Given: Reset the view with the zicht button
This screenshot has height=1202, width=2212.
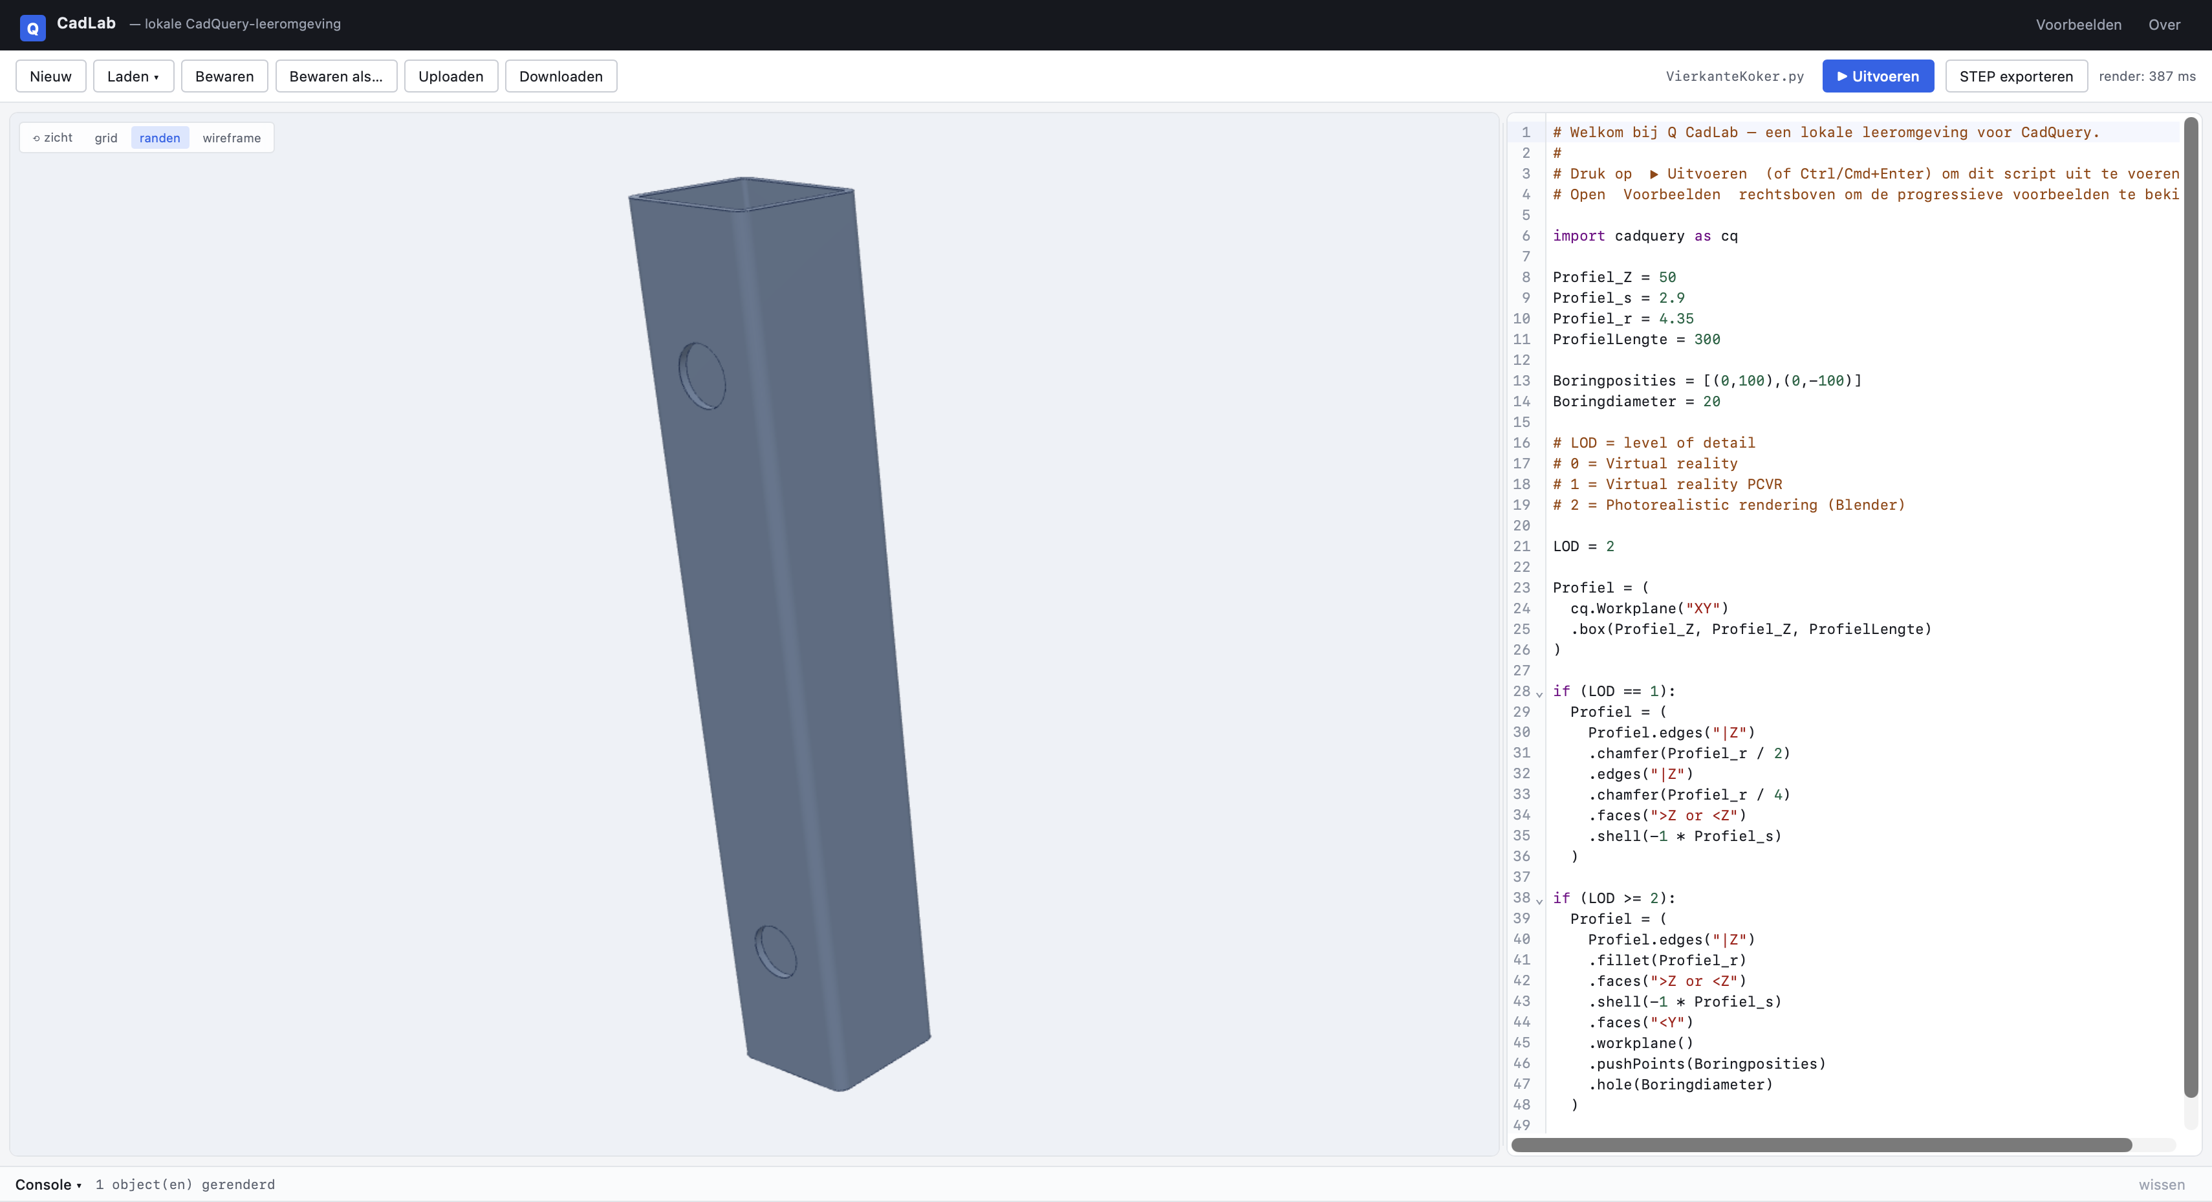Looking at the screenshot, I should point(52,137).
